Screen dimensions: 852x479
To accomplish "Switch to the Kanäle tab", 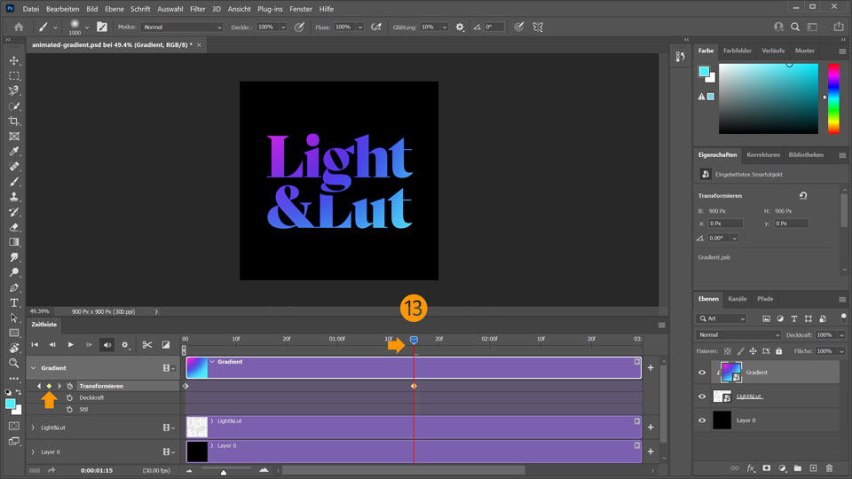I will click(x=738, y=299).
